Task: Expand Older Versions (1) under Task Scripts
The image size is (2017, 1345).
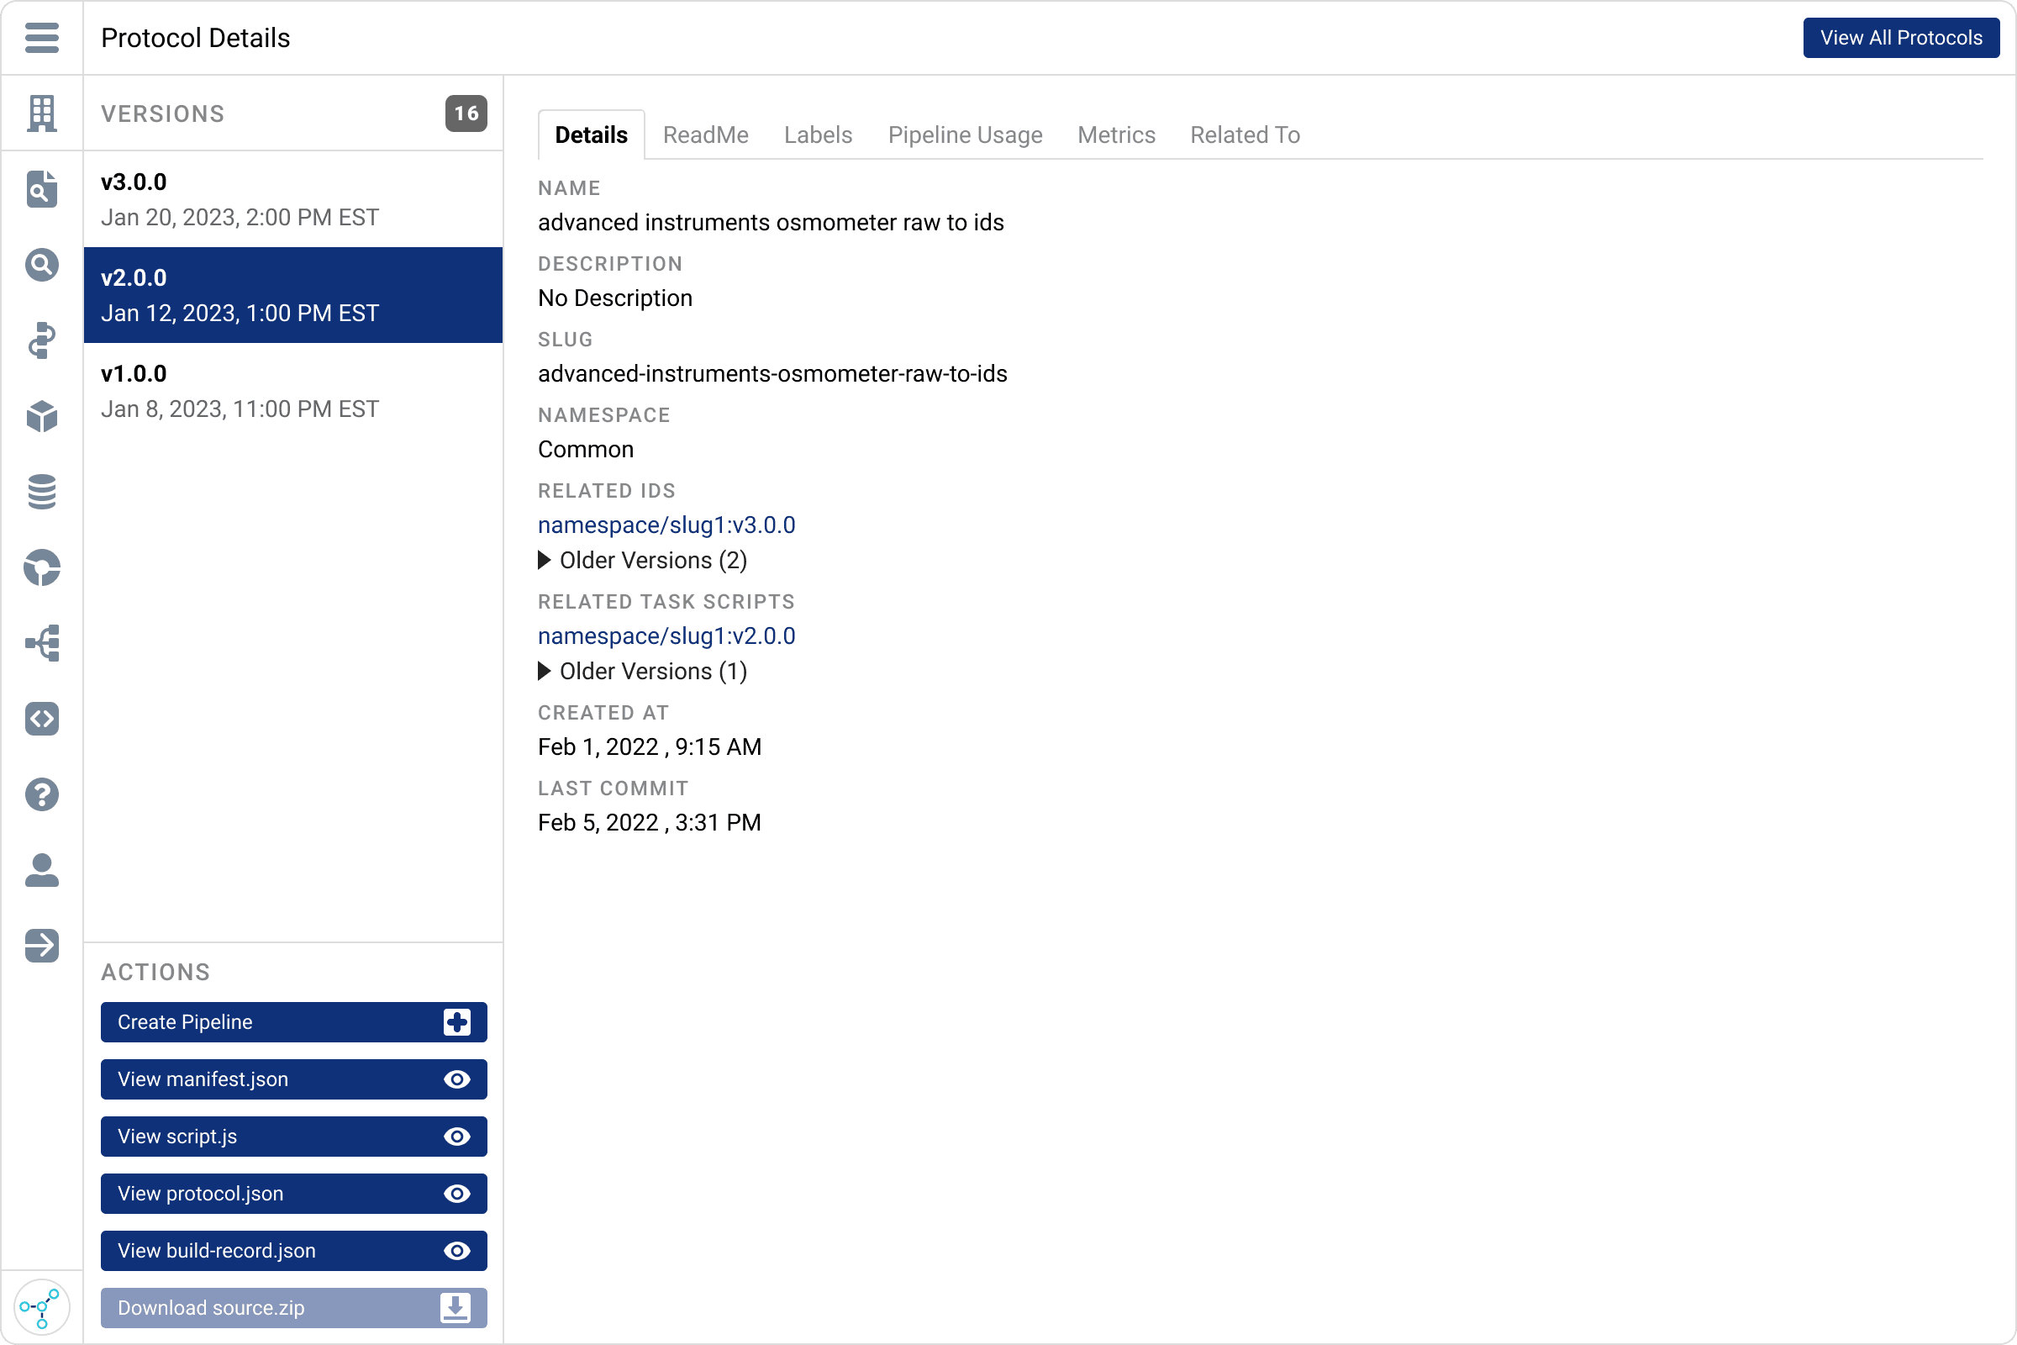Action: click(642, 671)
